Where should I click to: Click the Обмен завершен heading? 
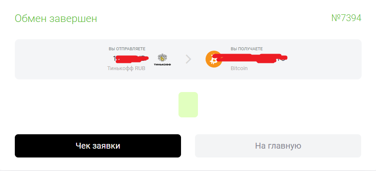56,19
